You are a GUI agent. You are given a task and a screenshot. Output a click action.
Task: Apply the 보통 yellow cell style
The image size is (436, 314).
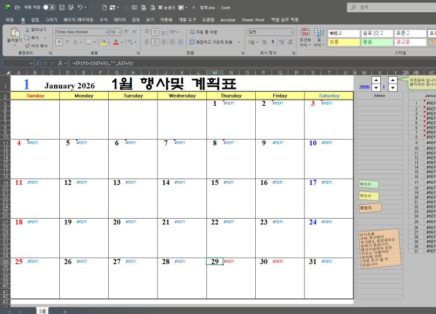[x=344, y=42]
